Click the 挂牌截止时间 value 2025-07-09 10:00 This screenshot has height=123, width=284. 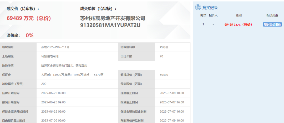[172, 93]
